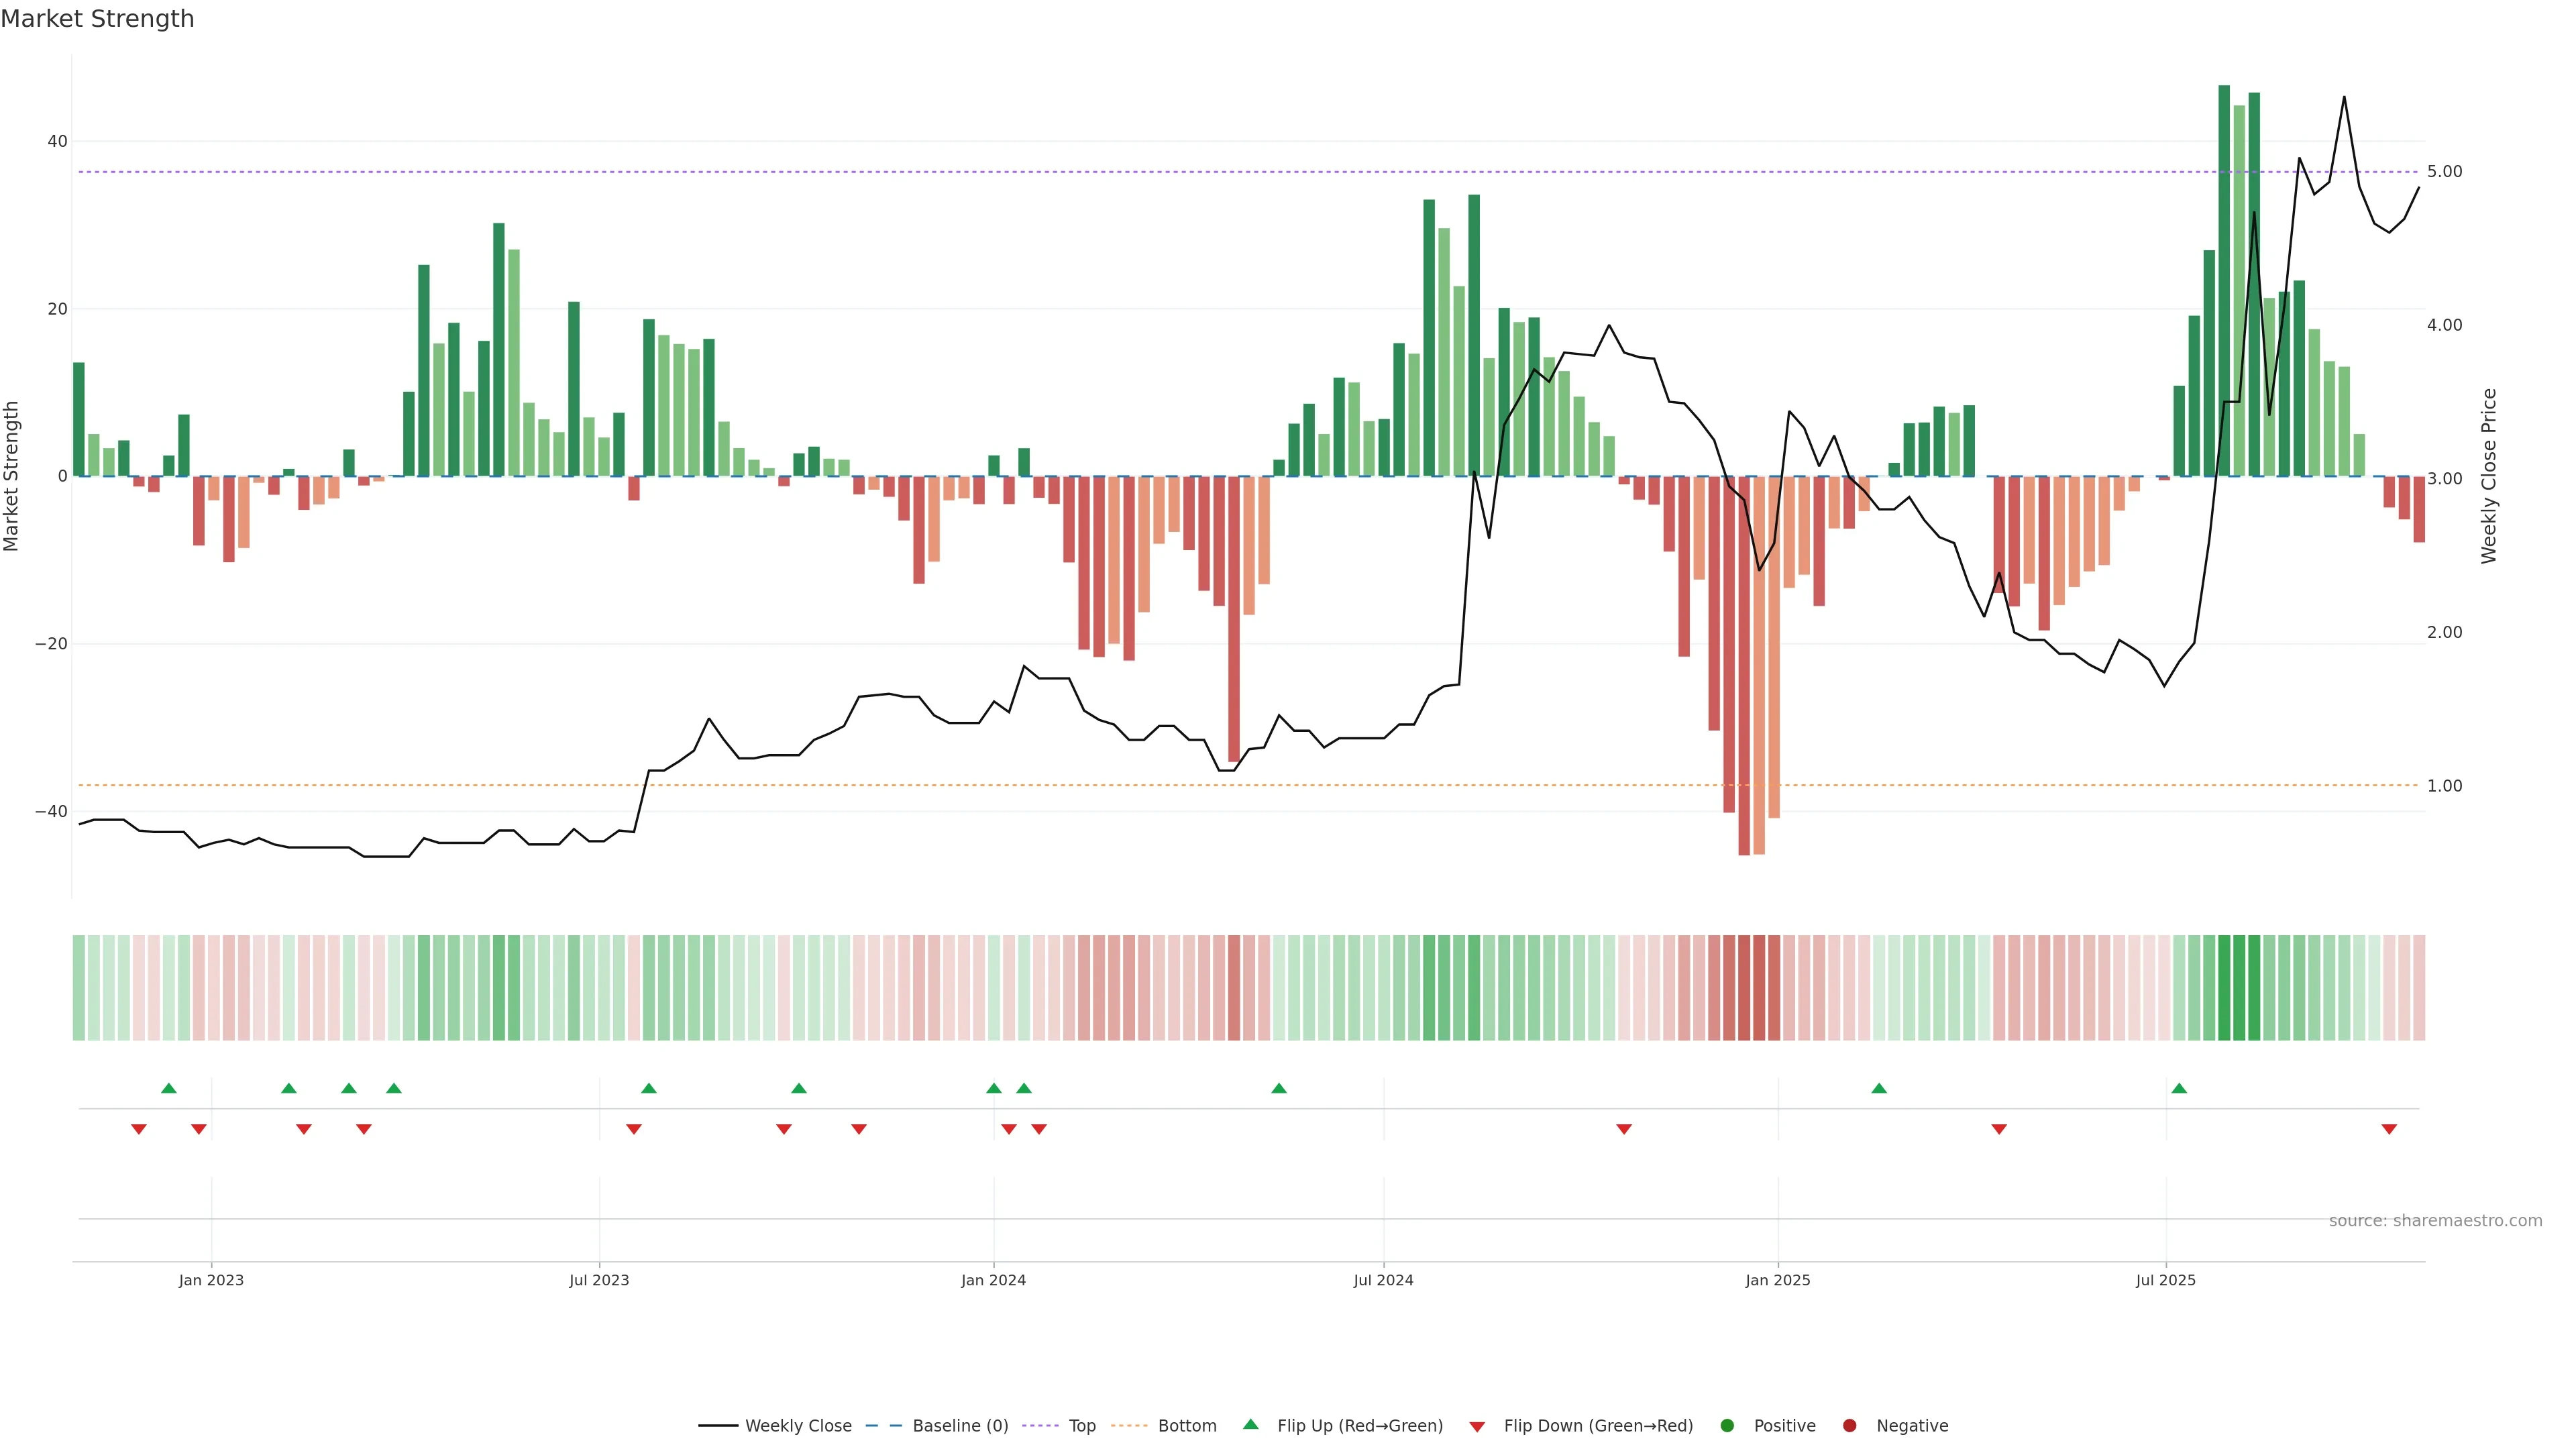
Task: Click the Jan 2024 x-axis label
Action: click(x=993, y=1280)
